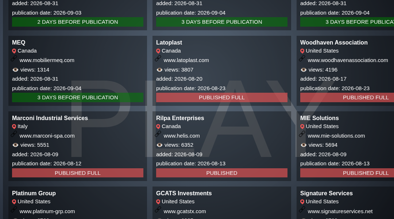
Task: Open the www.platinum-grp.com link
Action: tap(47, 211)
